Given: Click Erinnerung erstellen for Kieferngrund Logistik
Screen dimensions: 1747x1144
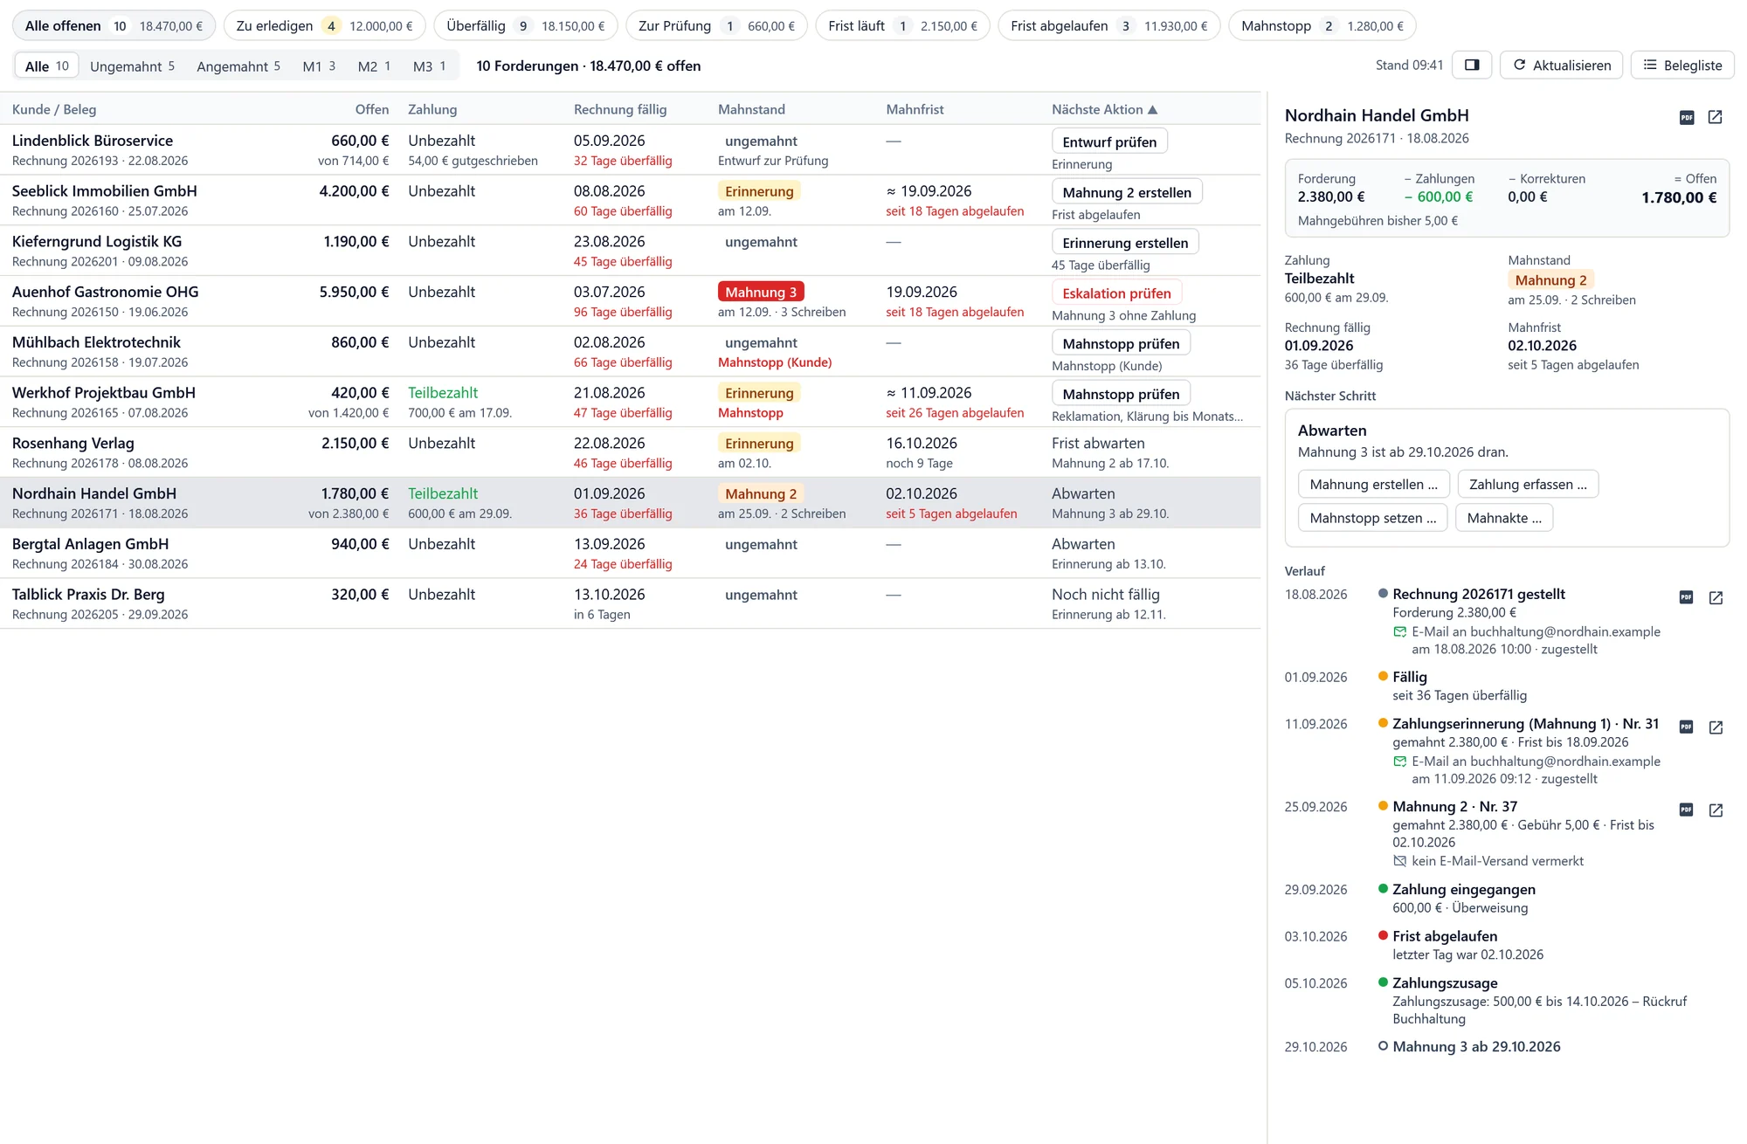Looking at the screenshot, I should (x=1125, y=243).
